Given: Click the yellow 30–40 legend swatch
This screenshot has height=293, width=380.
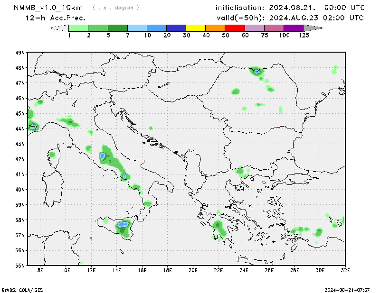Looking at the screenshot, I should [196, 28].
